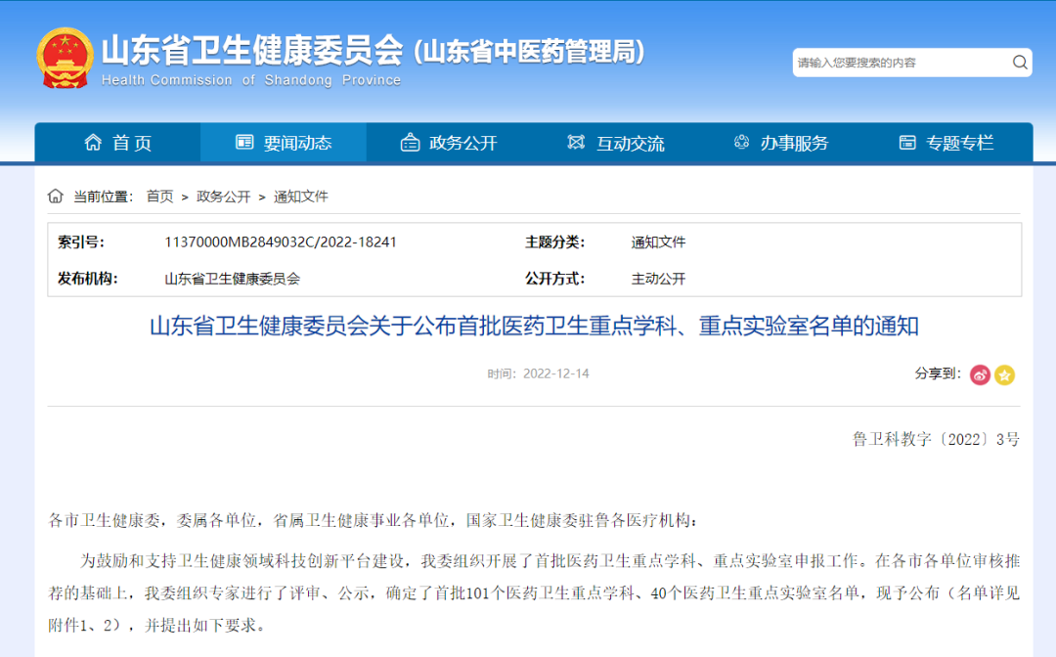Click the icon beside 专题专栏

click(x=906, y=143)
